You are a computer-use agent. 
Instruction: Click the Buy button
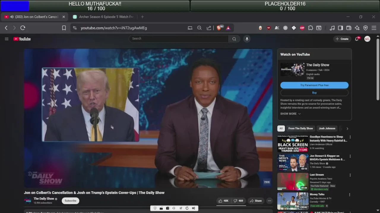point(314,93)
